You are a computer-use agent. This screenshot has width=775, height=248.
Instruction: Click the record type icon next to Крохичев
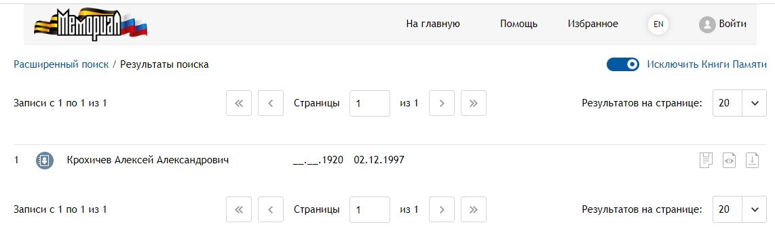(45, 161)
